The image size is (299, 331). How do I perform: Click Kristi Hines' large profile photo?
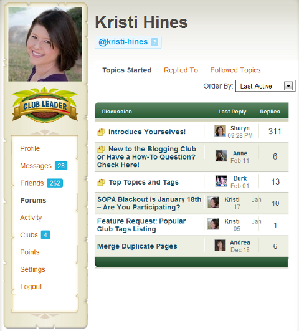[x=45, y=44]
